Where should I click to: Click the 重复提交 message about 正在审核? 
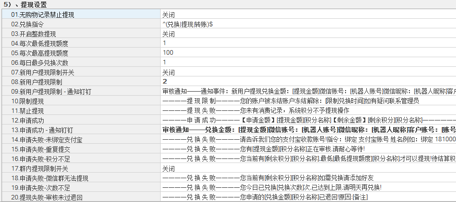coord(263,149)
